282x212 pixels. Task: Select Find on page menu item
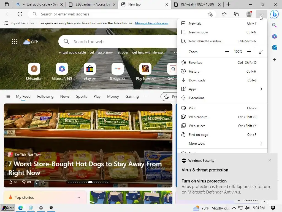(222, 135)
